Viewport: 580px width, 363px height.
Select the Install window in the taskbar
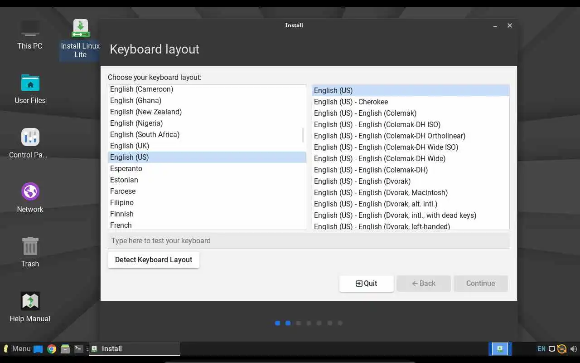click(135, 348)
